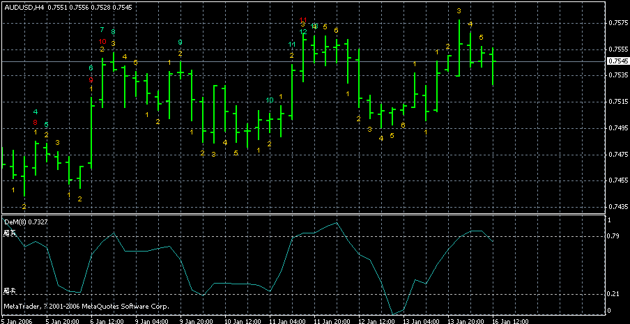This screenshot has width=630, height=324.
Task: Select the 0.7575 price axis label
Action: [x=617, y=23]
